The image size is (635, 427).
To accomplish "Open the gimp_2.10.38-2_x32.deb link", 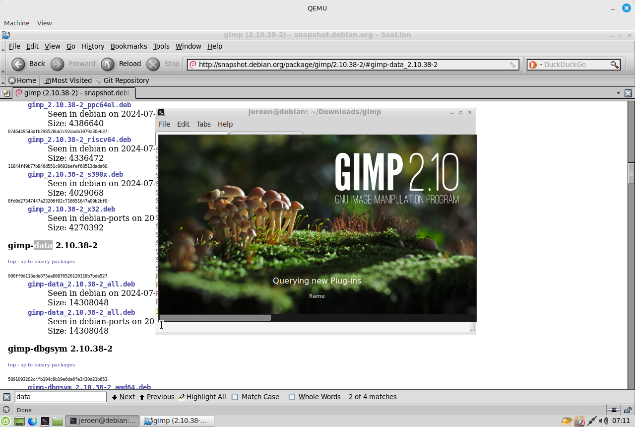I will (71, 209).
